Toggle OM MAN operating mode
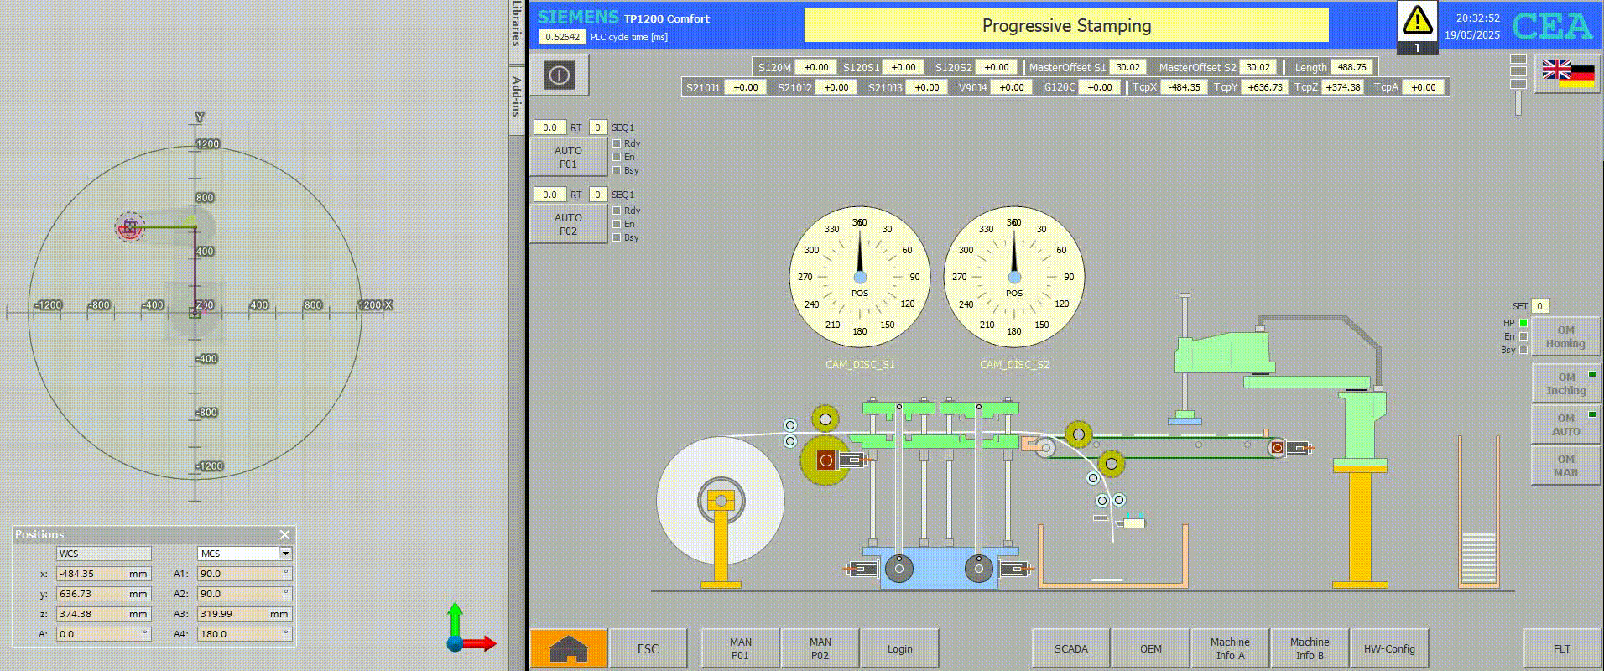This screenshot has width=1604, height=671. (1565, 466)
